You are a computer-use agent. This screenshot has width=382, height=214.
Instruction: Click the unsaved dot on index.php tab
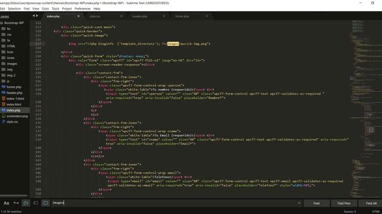(78, 16)
